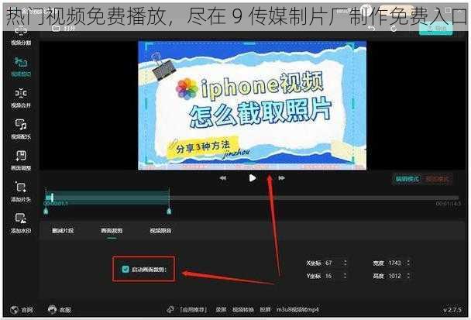Click the 应用推荐 recommendation label in footer

click(x=194, y=309)
